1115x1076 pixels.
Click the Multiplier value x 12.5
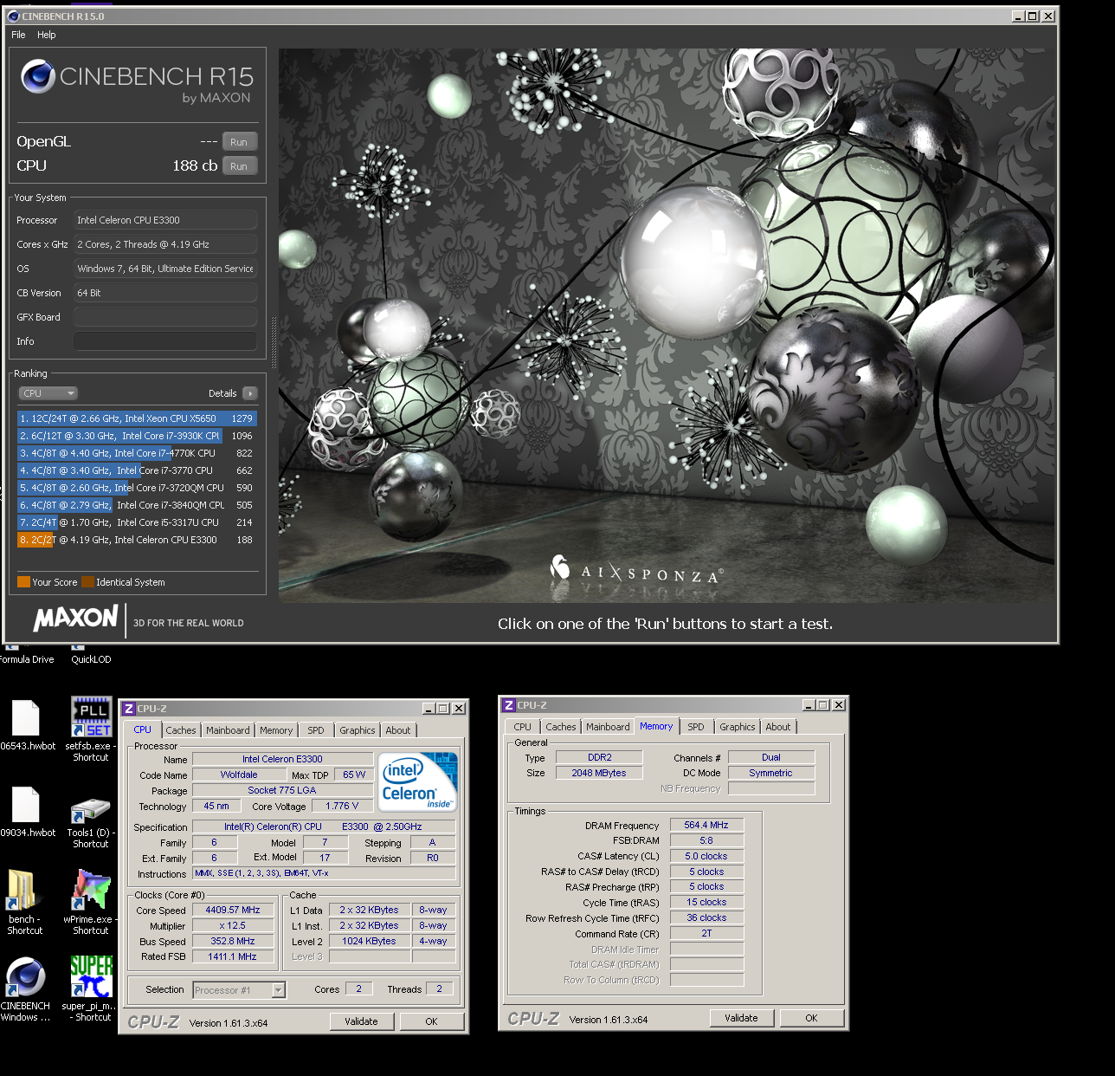pos(233,925)
